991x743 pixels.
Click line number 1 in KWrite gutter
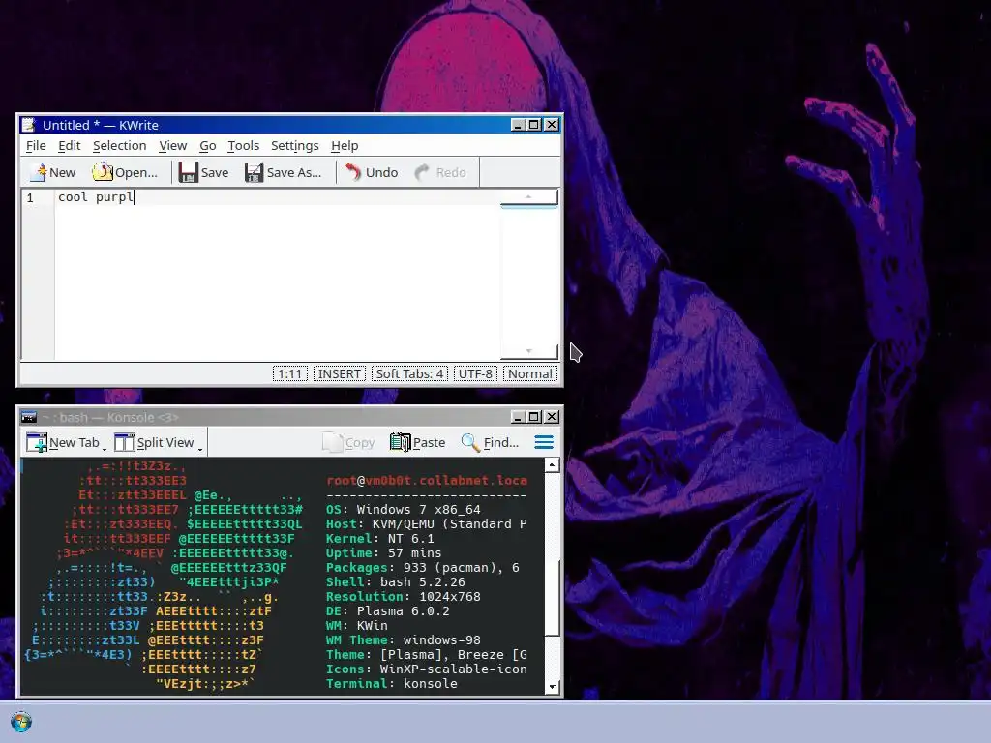(30, 197)
